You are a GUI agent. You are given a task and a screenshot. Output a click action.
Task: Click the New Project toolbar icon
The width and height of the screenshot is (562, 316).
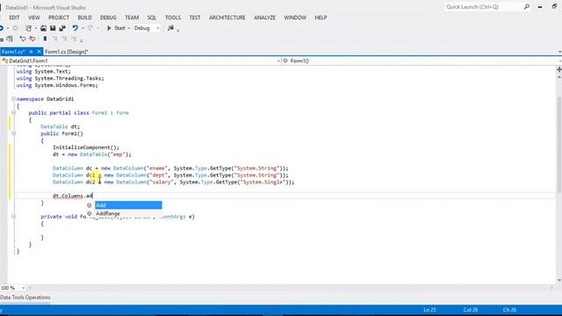[29, 28]
